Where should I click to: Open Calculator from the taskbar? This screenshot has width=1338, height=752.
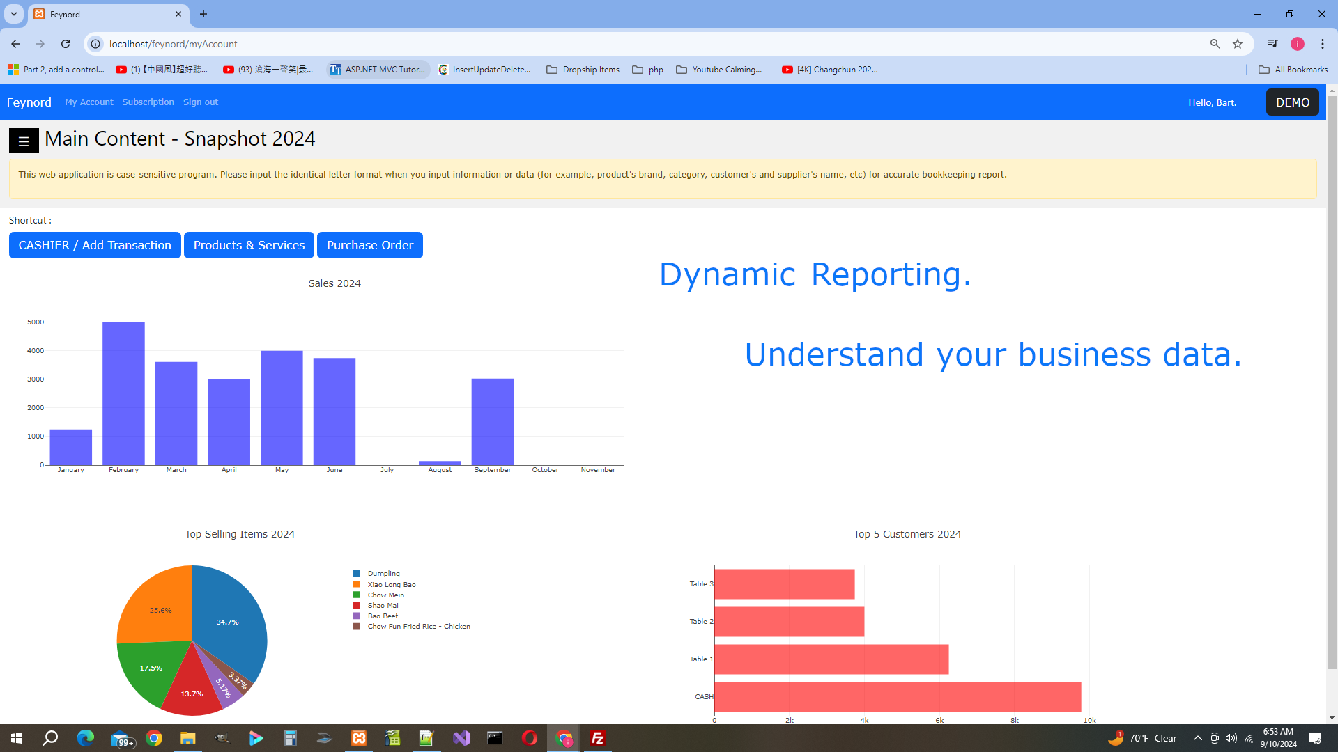[x=290, y=738]
